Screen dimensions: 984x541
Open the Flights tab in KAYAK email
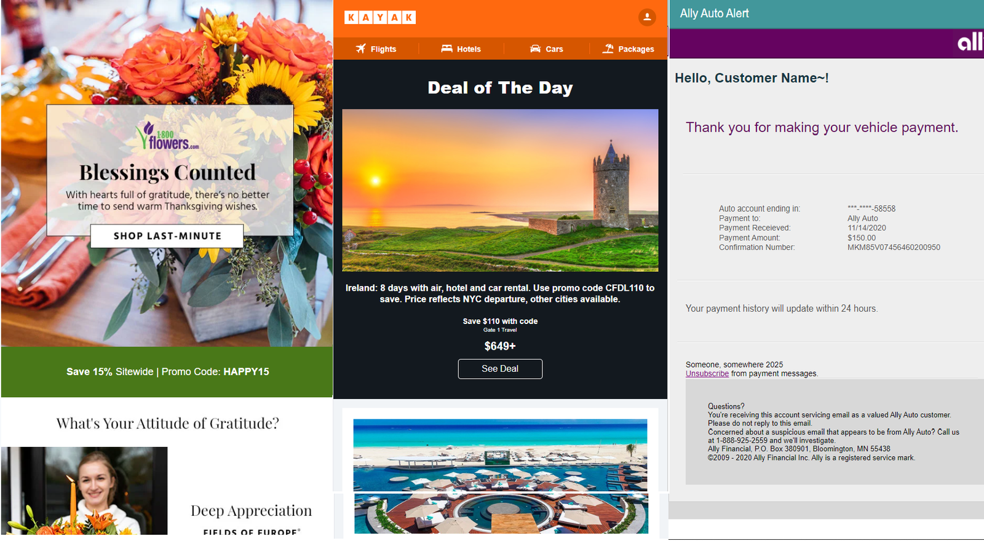tap(376, 49)
